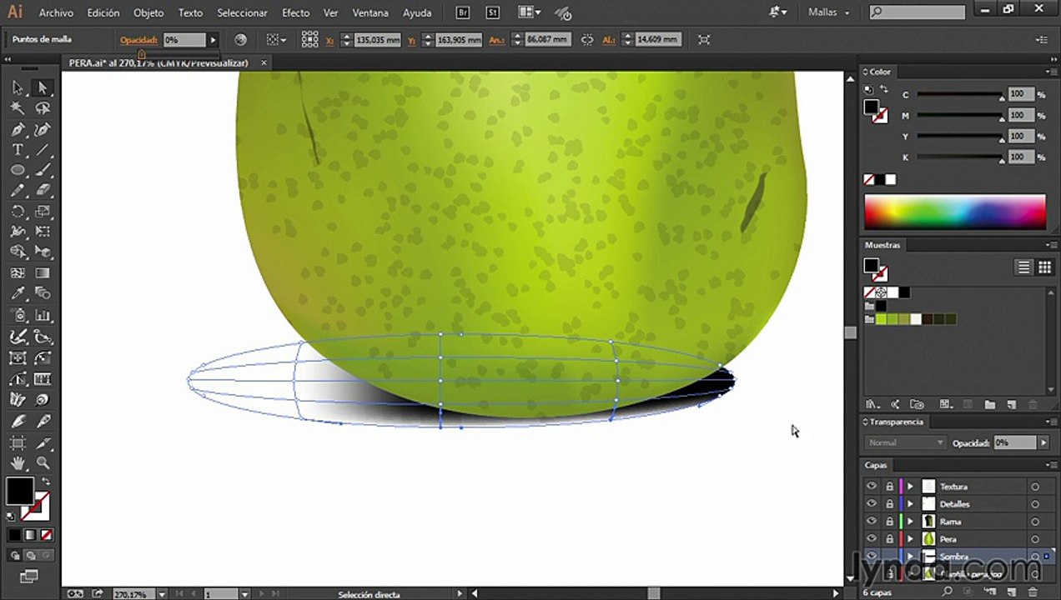Select the Type tool
Screen dimensions: 1061x600
click(x=18, y=150)
